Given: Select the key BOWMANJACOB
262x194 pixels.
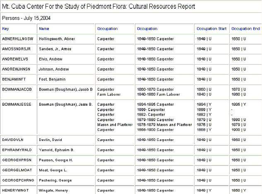Looking at the screenshot, I should pos(17,90).
